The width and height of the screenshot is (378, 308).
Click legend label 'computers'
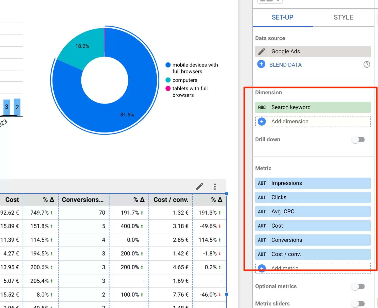[x=185, y=80]
